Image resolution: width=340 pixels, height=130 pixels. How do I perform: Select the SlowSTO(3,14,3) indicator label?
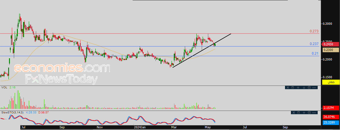point(13,112)
